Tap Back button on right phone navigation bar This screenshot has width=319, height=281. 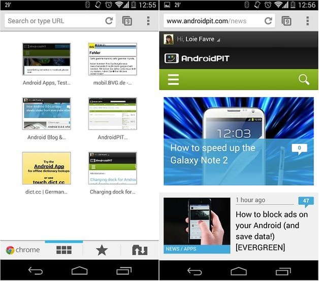coord(195,271)
